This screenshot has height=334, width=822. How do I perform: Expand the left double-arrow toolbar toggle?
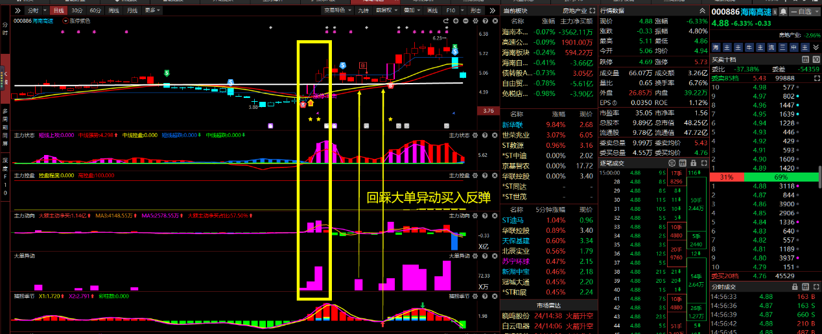click(18, 11)
